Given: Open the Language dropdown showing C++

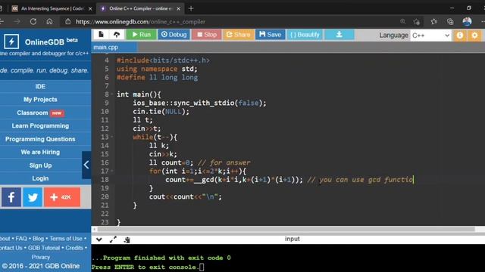Looking at the screenshot, I should 430,36.
